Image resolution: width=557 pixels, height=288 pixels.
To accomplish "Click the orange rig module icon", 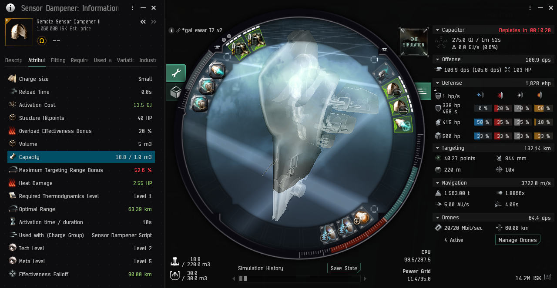I will coord(361,218).
